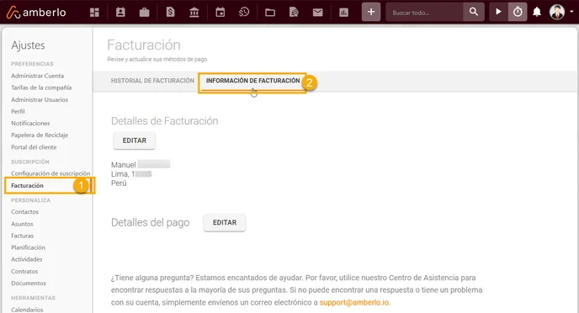Click EDITAR under Detalles de Facturación
The width and height of the screenshot is (579, 313).
135,141
